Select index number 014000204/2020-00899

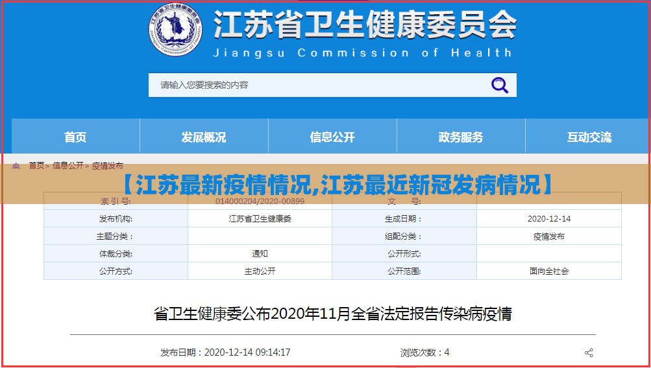tap(260, 201)
